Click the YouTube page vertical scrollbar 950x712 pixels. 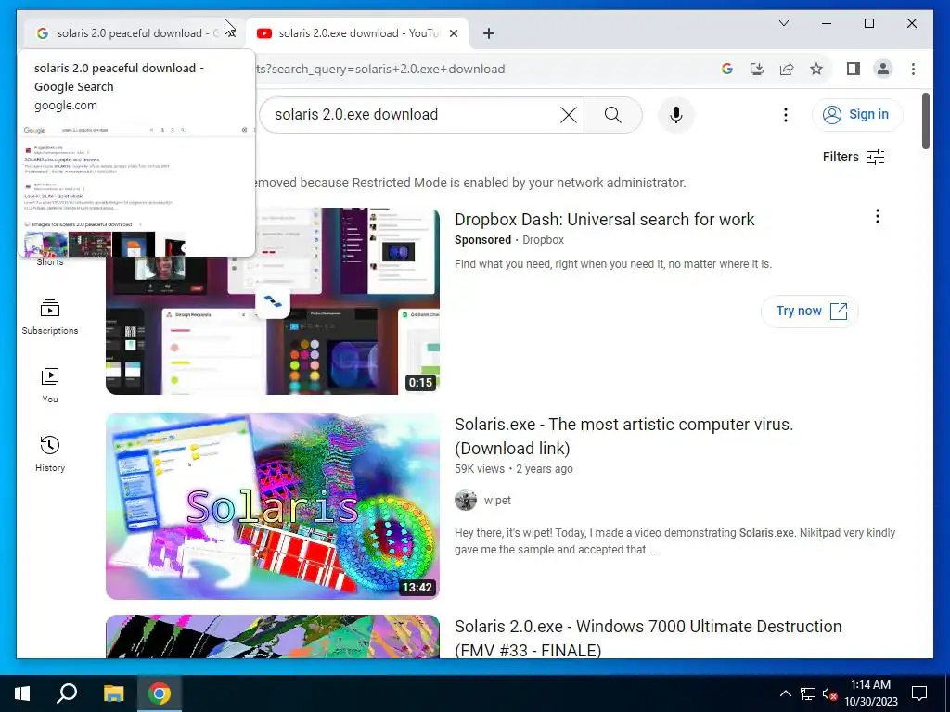coord(925,121)
